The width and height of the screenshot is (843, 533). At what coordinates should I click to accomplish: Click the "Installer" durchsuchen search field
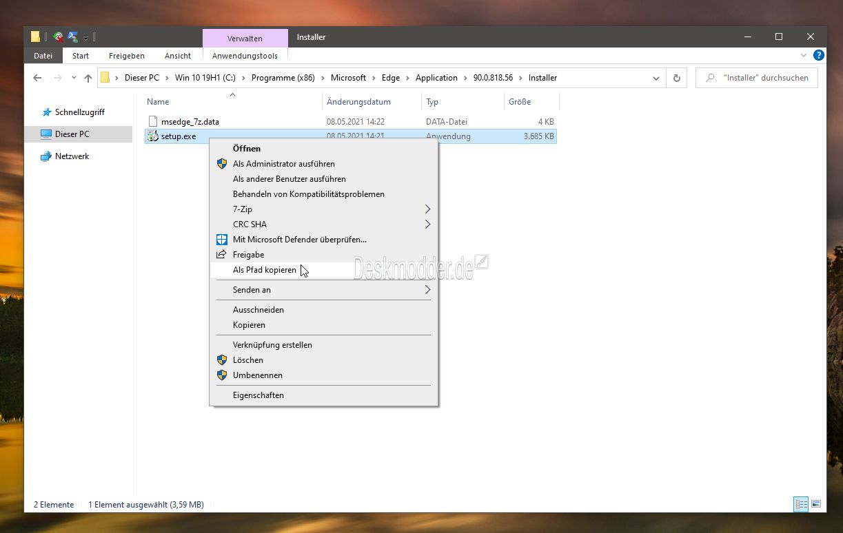(757, 78)
